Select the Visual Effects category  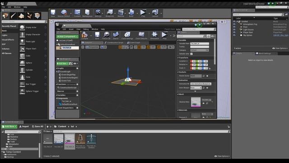8,40
